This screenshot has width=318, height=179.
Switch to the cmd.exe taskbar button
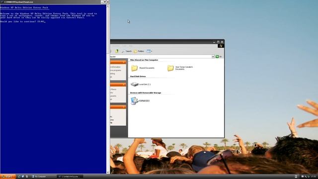[x=70, y=177]
